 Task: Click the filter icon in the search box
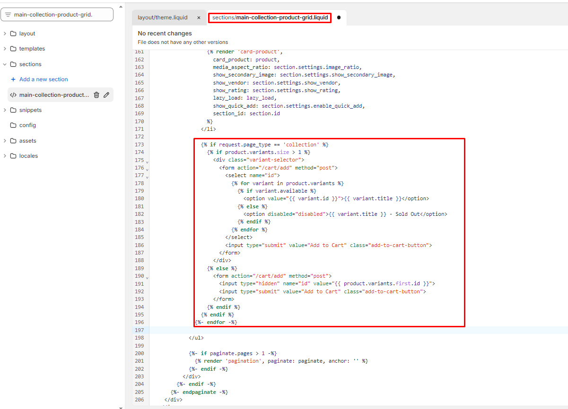coord(8,15)
